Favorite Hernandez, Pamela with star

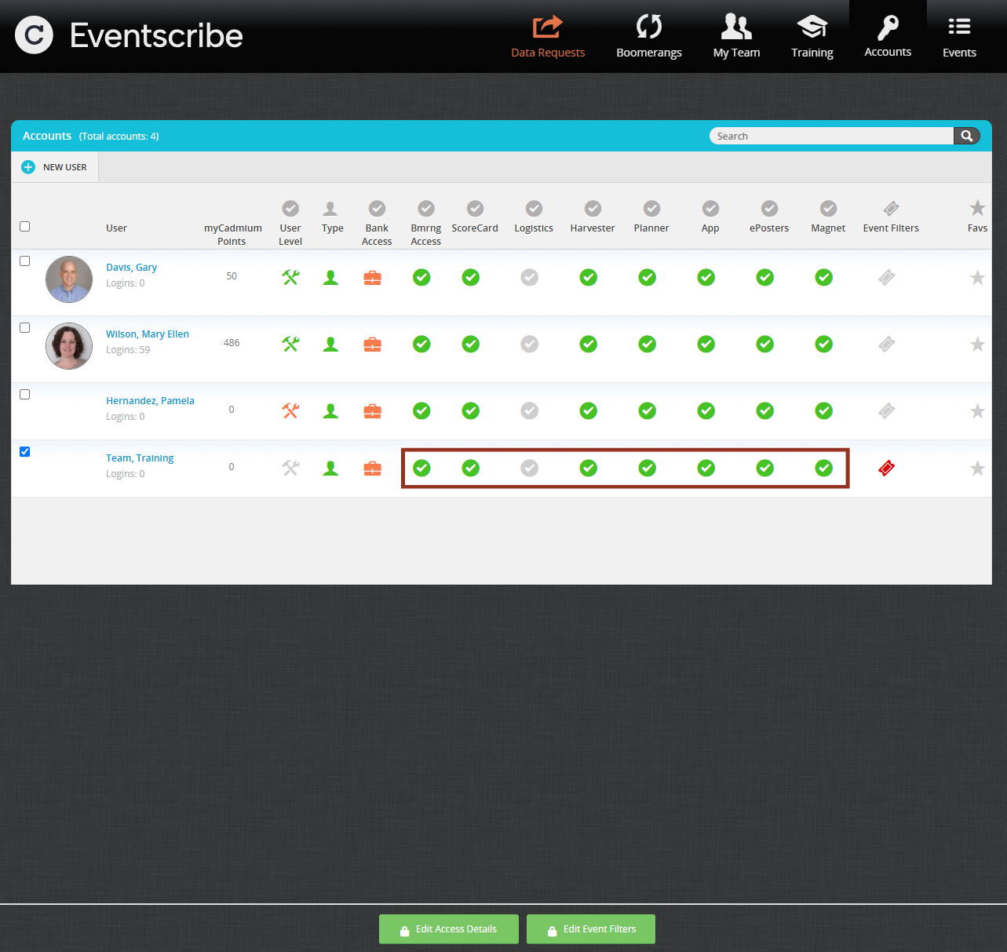(977, 410)
